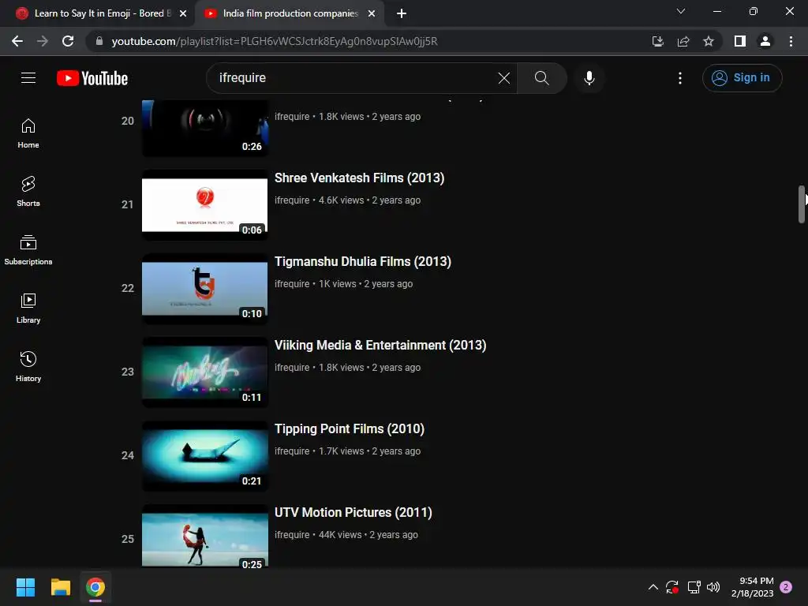808x606 pixels.
Task: Open the Chrome three-dot menu
Action: point(791,41)
